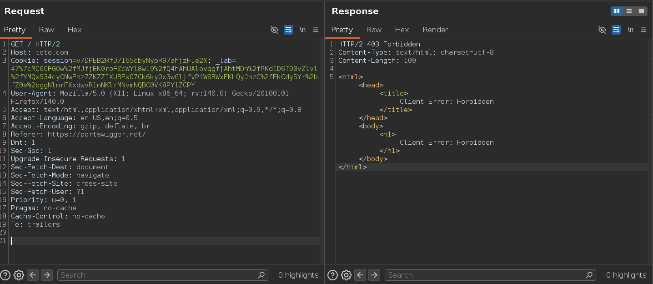Open help icon under Response panel

(x=333, y=275)
